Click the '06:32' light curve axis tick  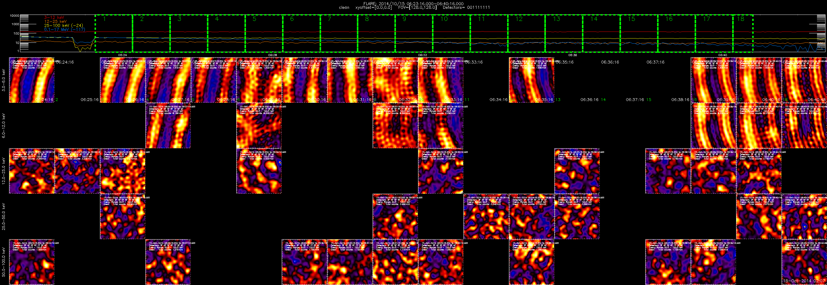click(423, 55)
